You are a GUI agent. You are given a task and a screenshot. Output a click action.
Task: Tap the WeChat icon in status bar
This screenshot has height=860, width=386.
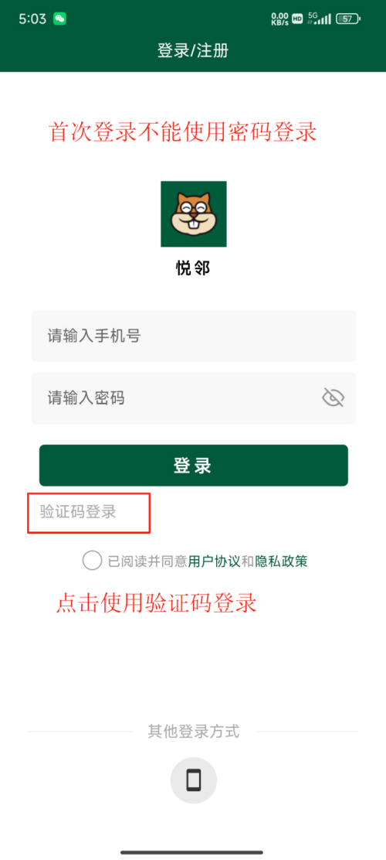click(59, 19)
